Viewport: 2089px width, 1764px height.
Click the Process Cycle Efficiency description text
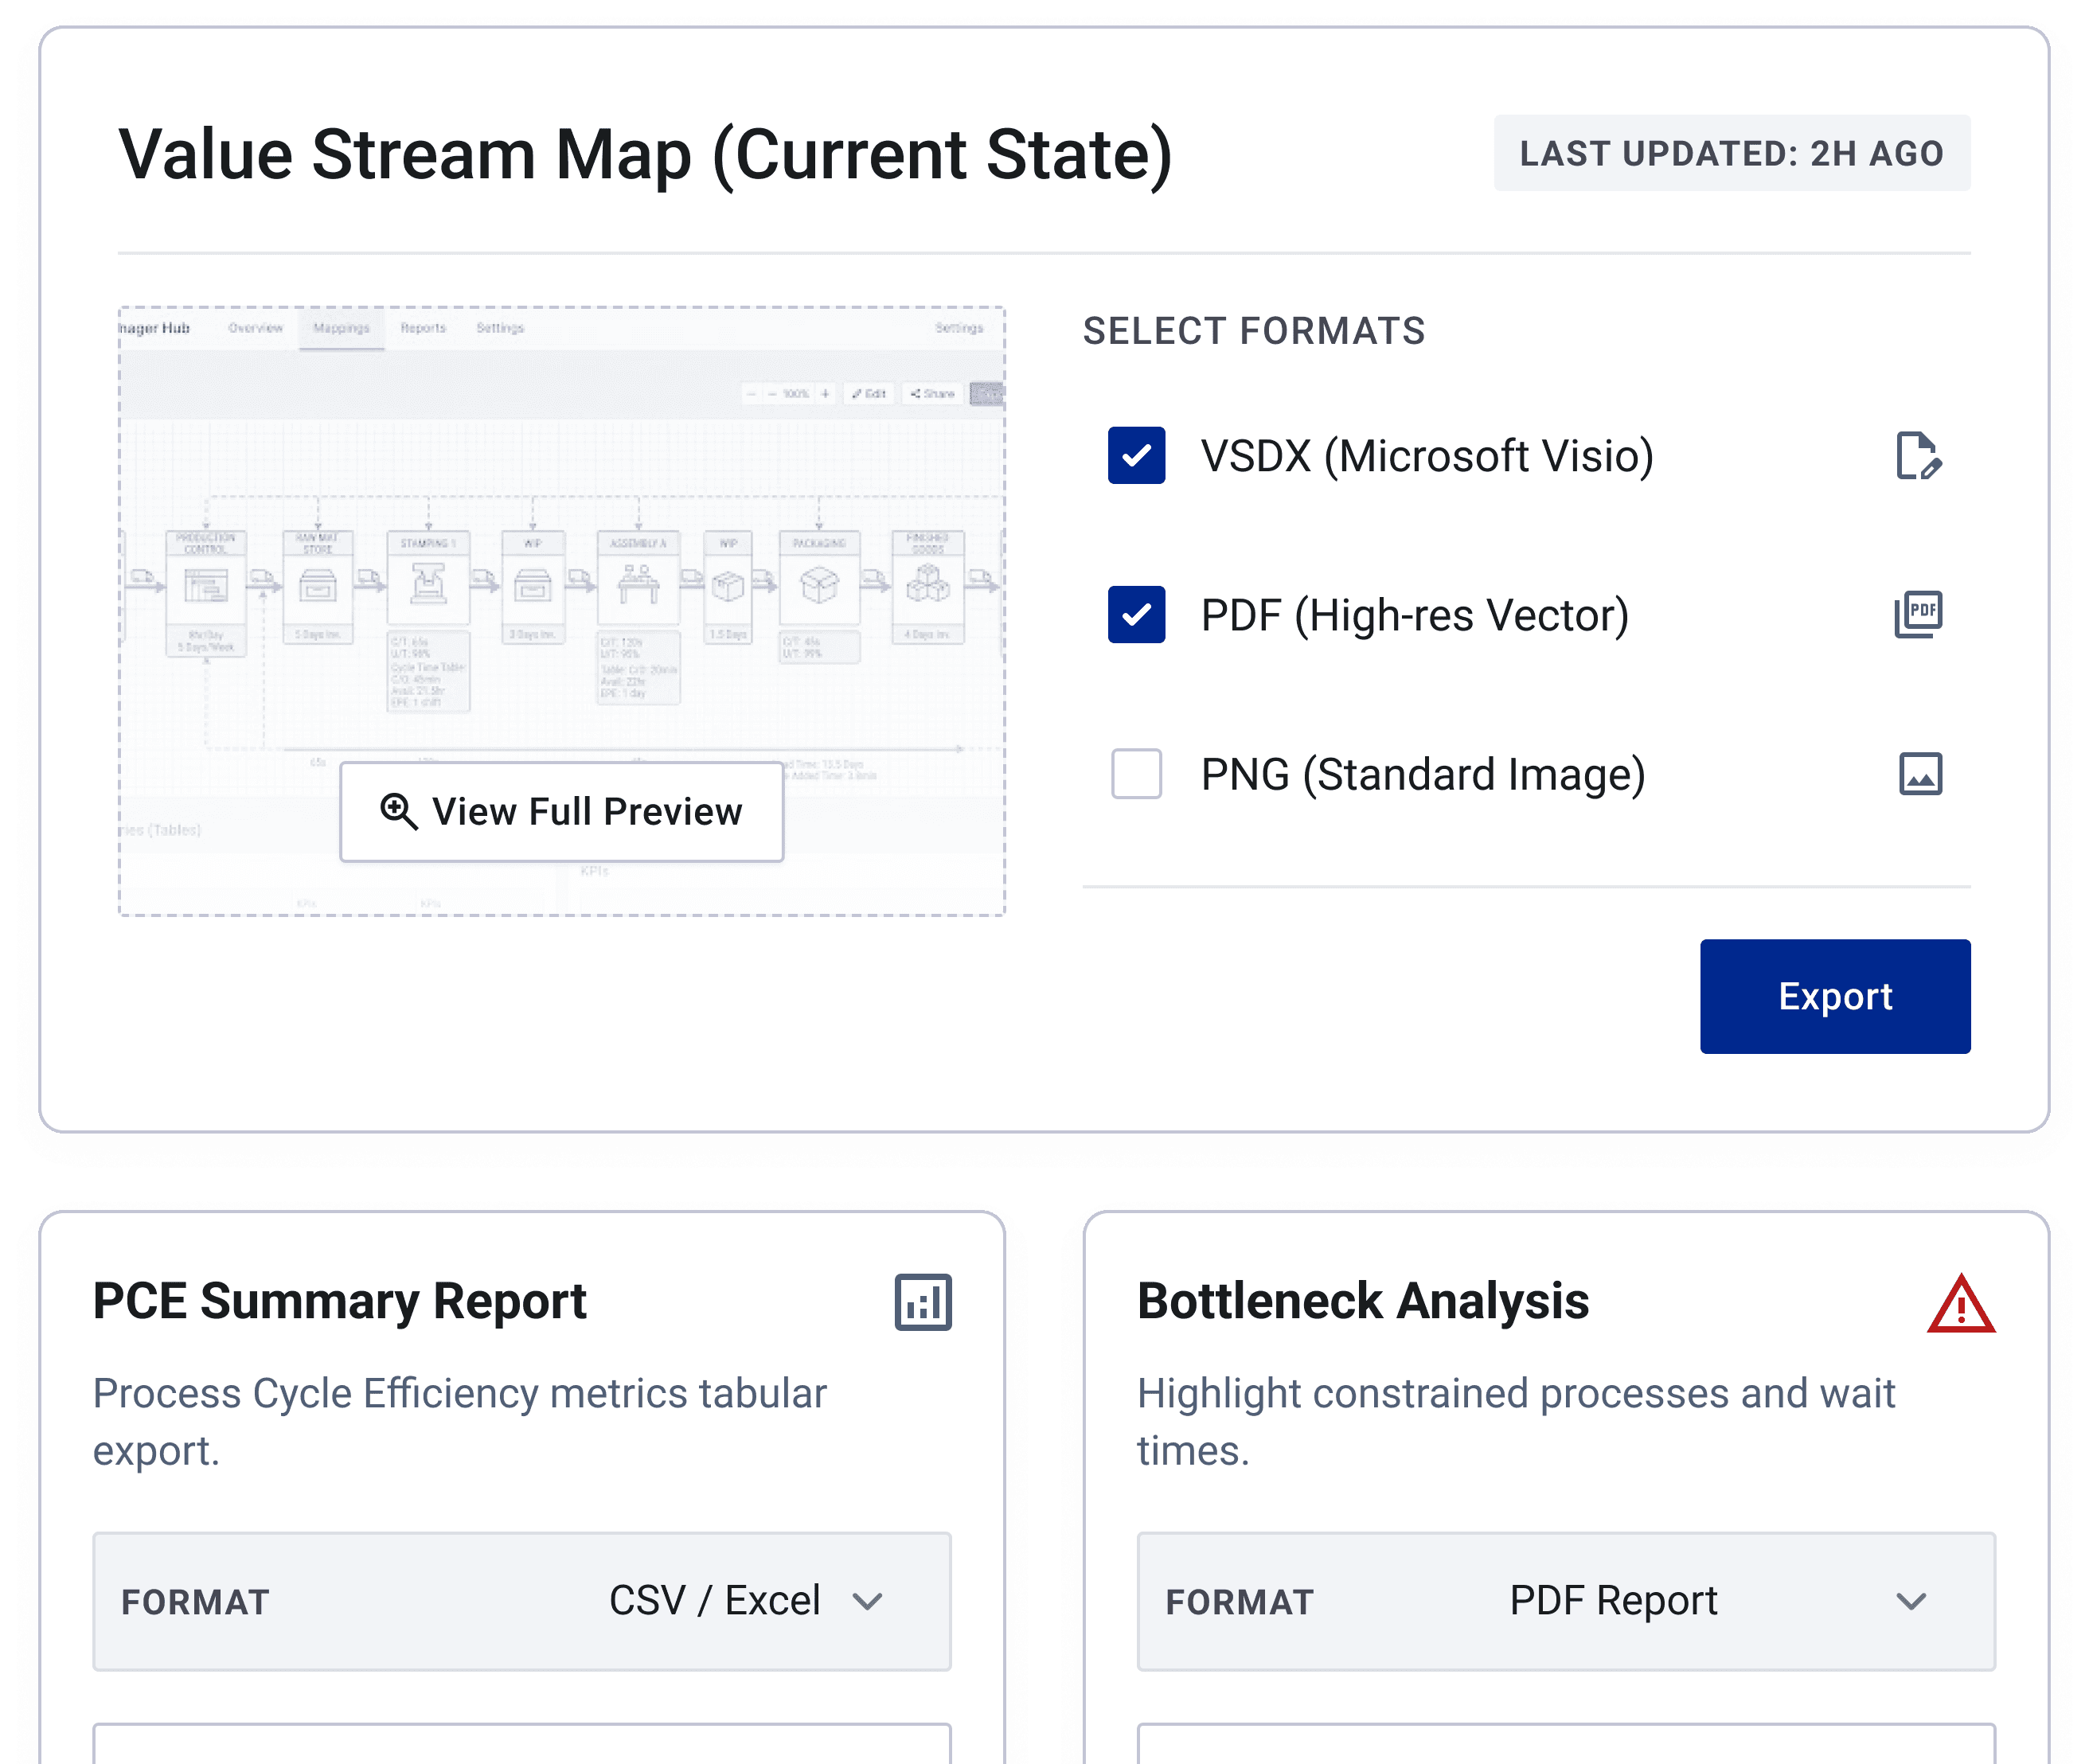(460, 1422)
